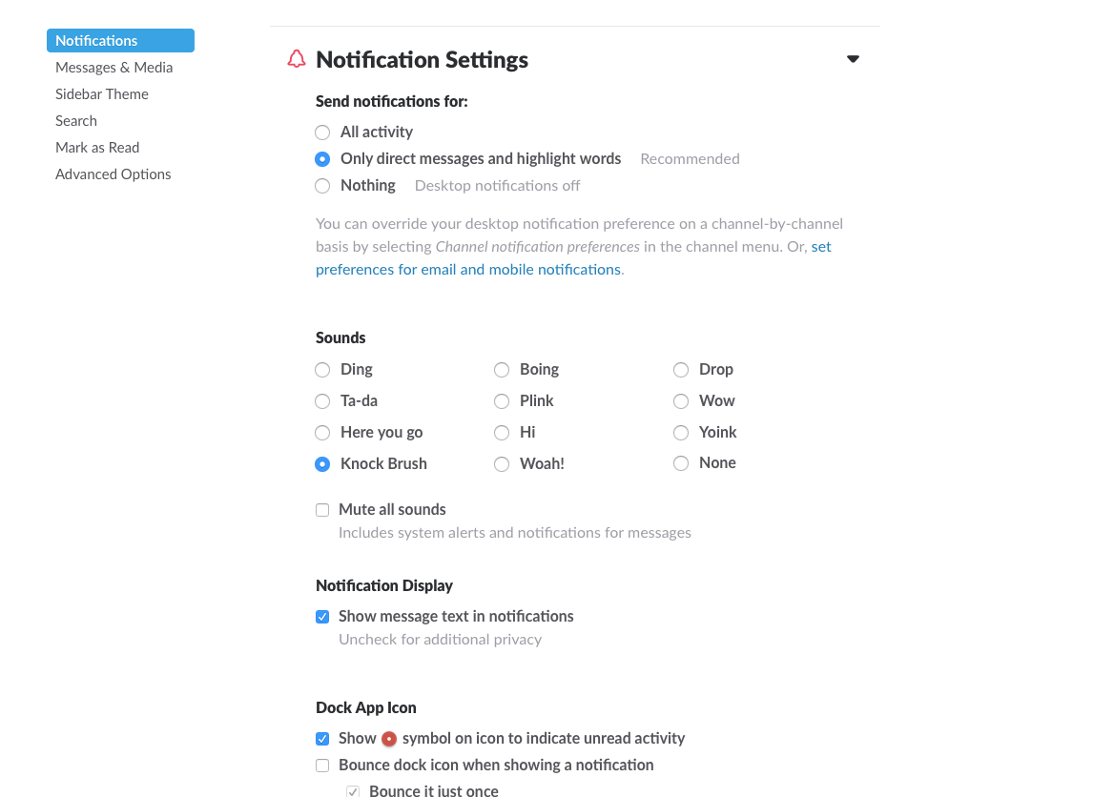Open the Mark as Read settings

(x=97, y=148)
